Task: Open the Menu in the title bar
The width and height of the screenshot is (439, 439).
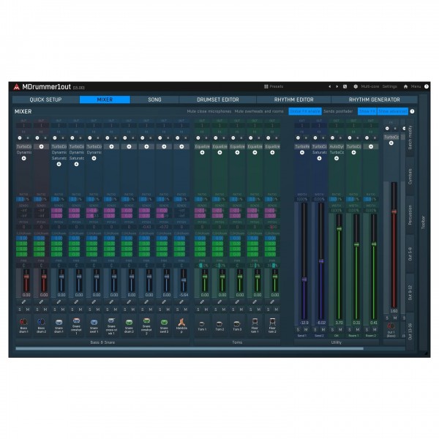Action: (415, 86)
